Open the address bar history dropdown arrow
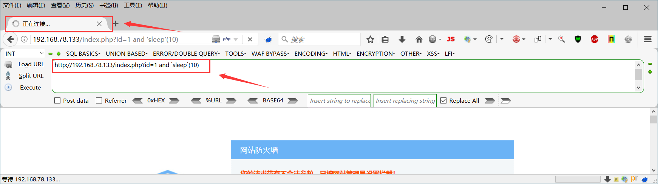The image size is (658, 184). (x=236, y=40)
